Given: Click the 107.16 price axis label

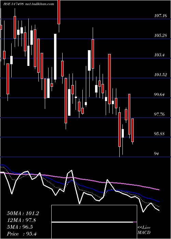Looking at the screenshot, I should [x=161, y=15].
